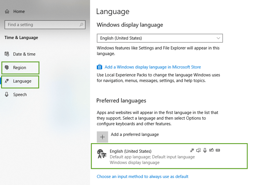Click the Microsoft Store bag icon
This screenshot has height=185, width=255.
point(99,67)
